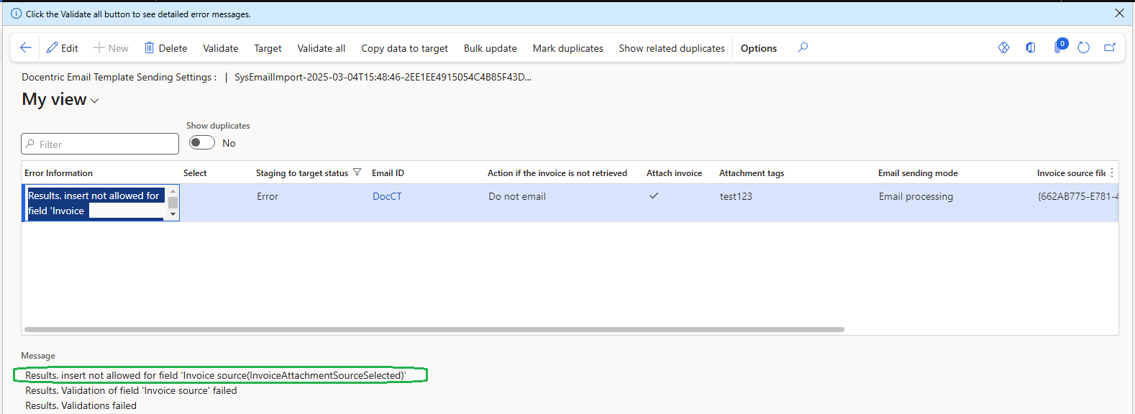The image size is (1135, 414).
Task: Open the attachments paperclip icon
Action: [1057, 48]
